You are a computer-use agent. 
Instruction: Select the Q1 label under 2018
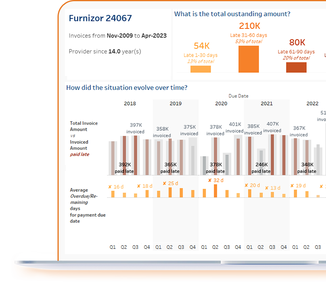click(113, 247)
